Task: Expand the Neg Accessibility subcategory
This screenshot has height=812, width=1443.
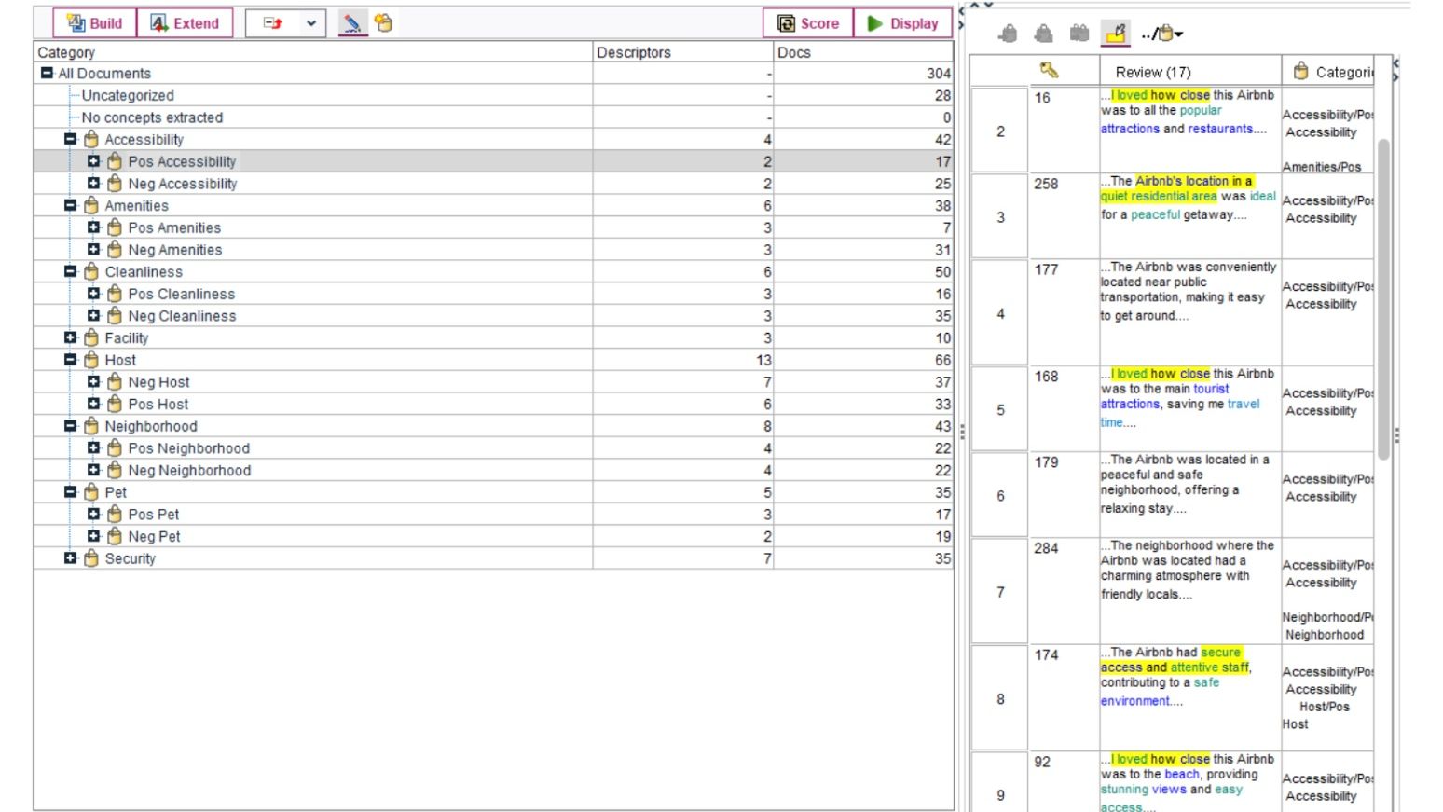Action: (93, 184)
